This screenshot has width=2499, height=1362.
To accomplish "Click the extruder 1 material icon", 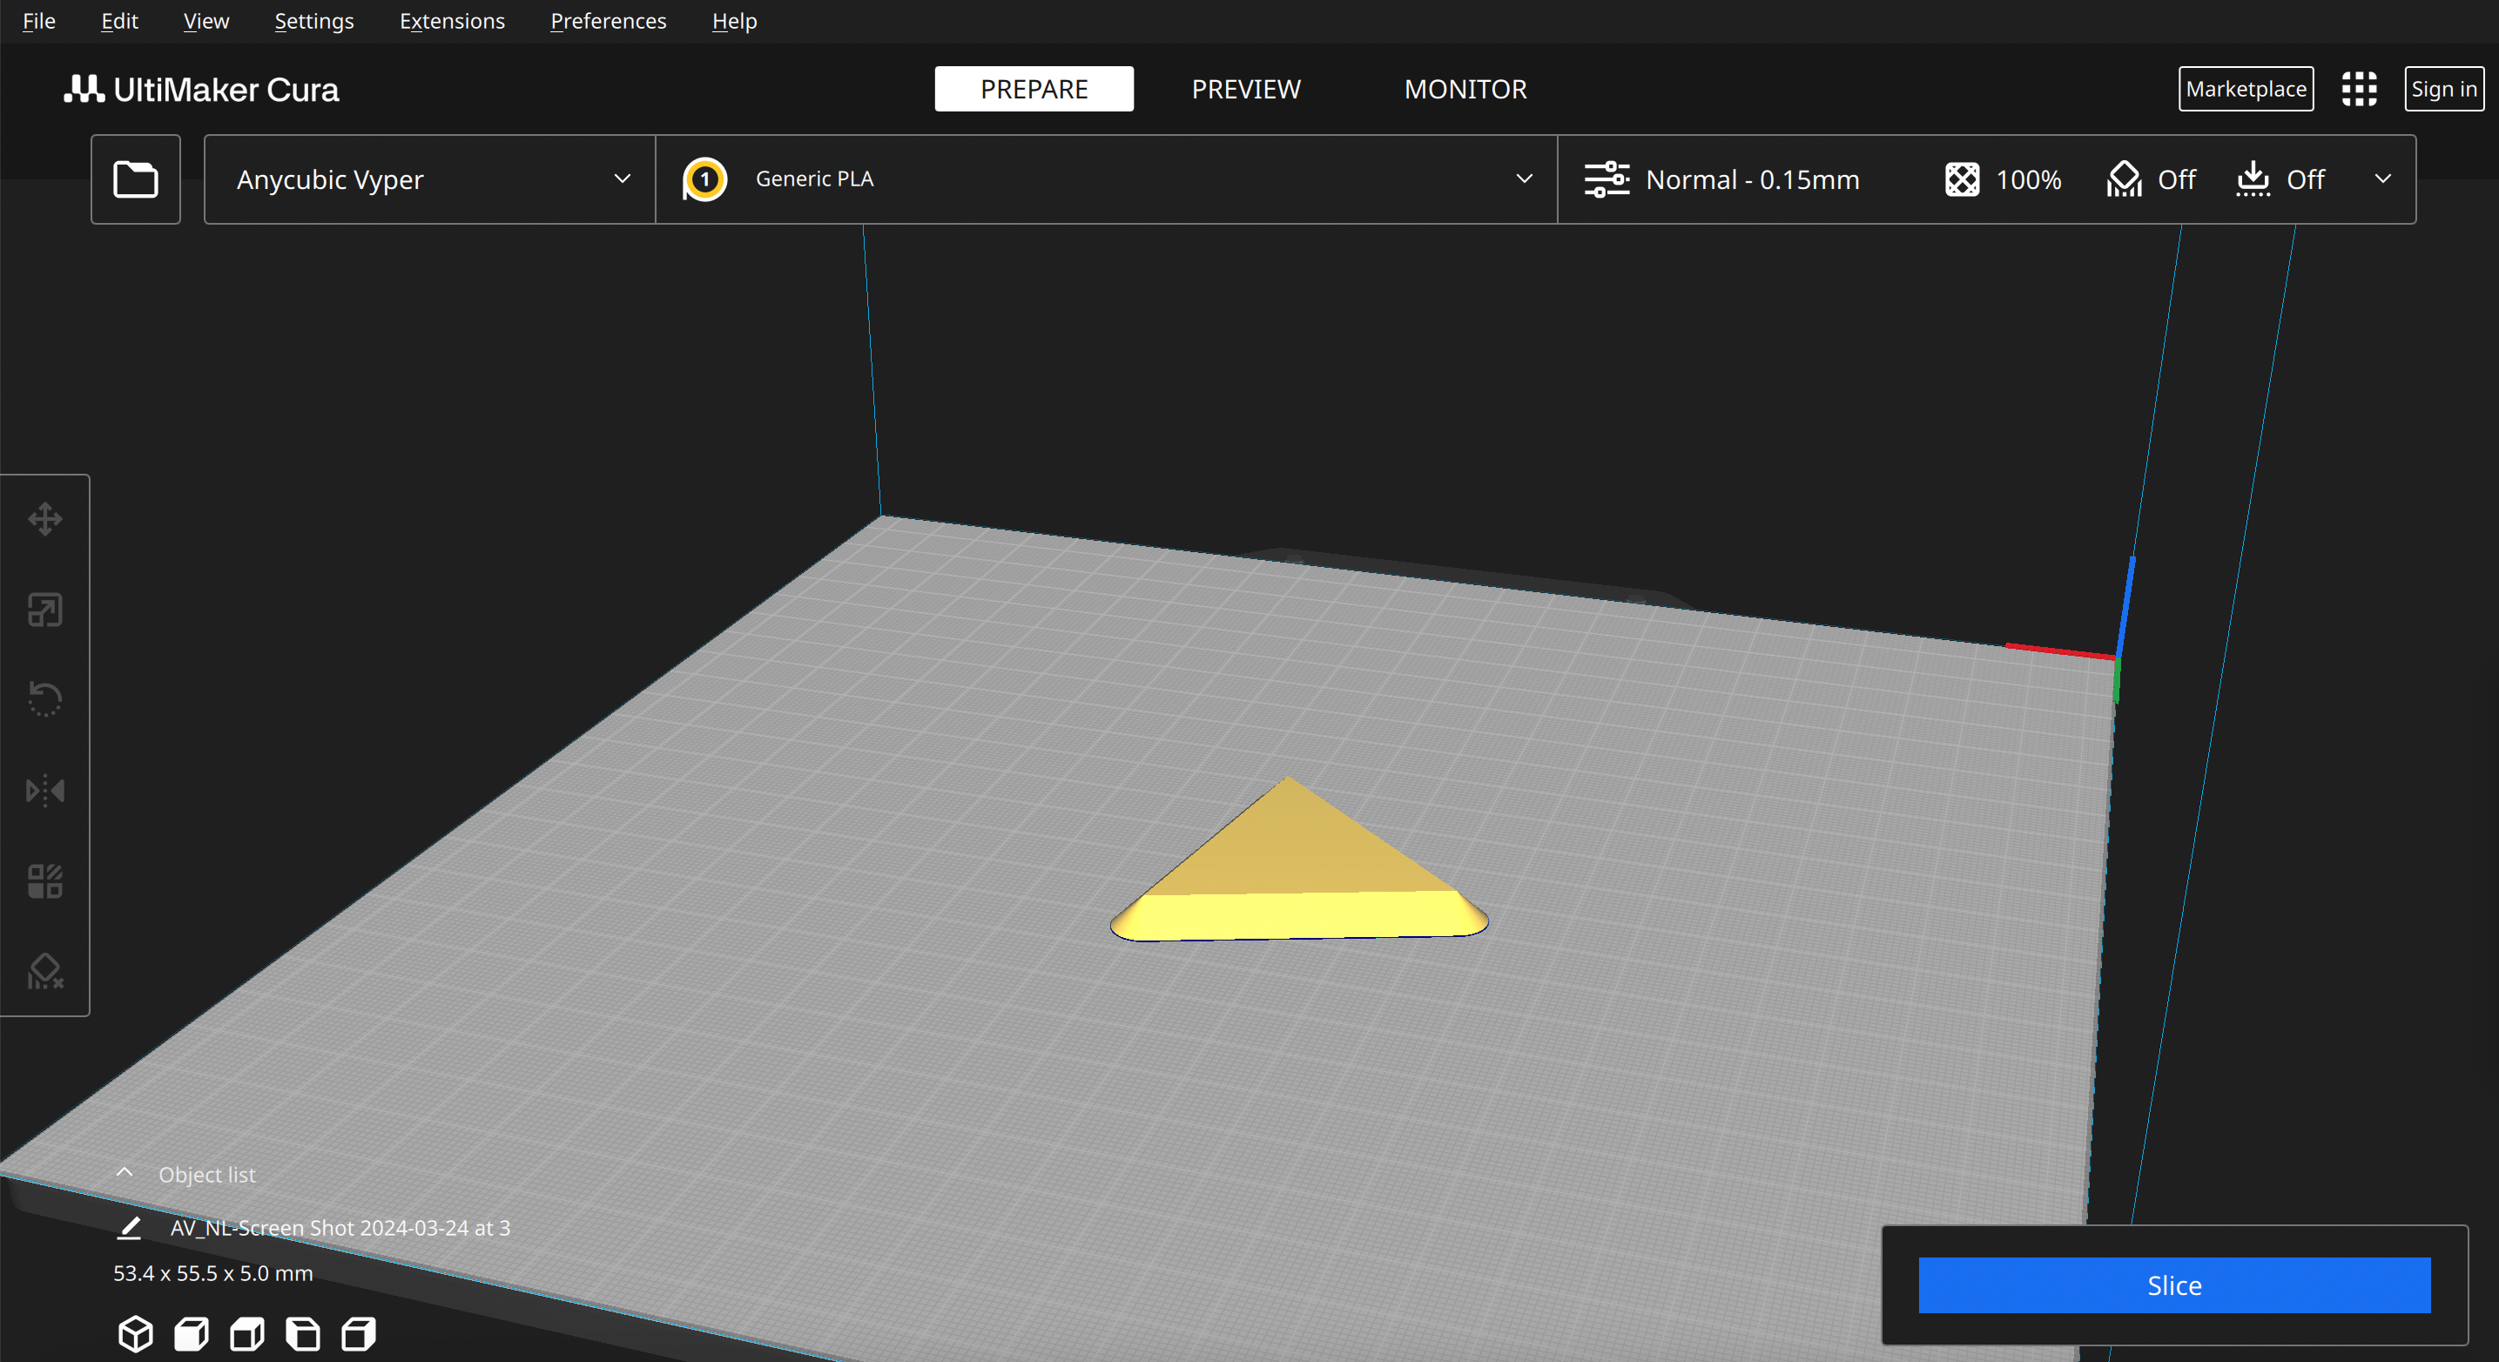I will [705, 179].
